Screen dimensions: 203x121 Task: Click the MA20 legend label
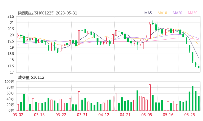pos(177,13)
